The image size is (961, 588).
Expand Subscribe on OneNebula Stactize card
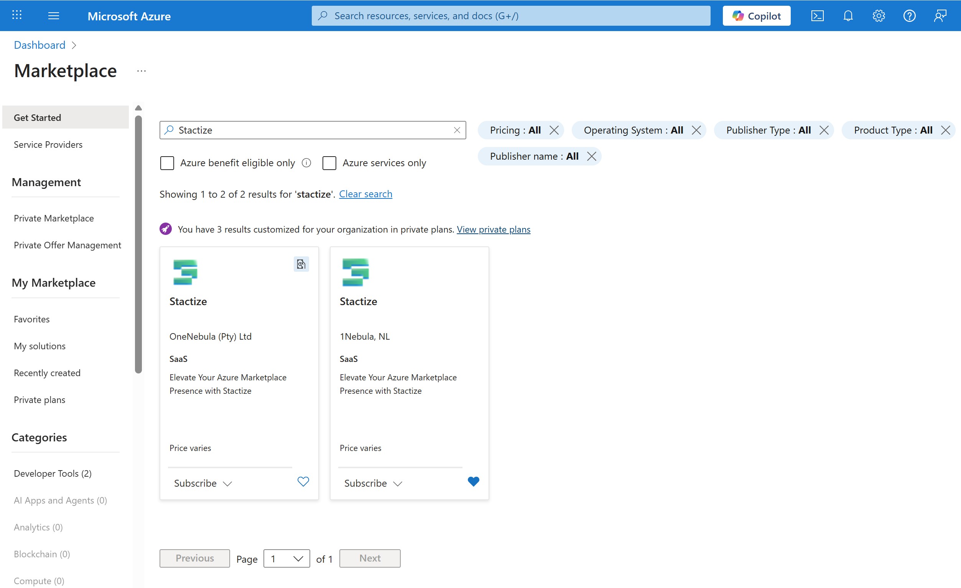[203, 483]
